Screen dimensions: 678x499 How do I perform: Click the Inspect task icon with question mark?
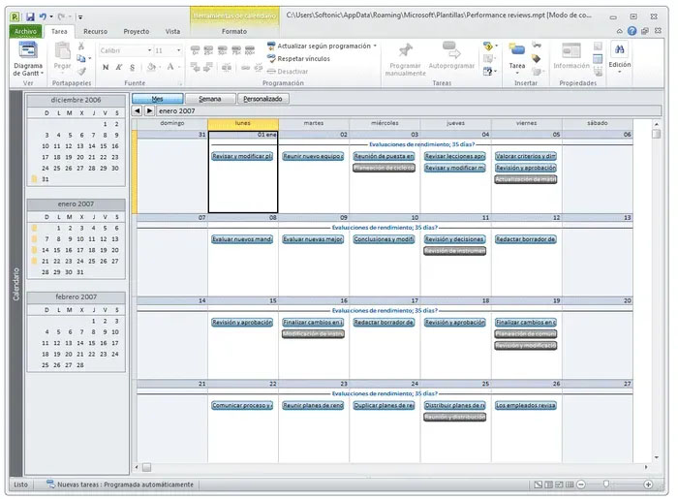click(x=487, y=46)
